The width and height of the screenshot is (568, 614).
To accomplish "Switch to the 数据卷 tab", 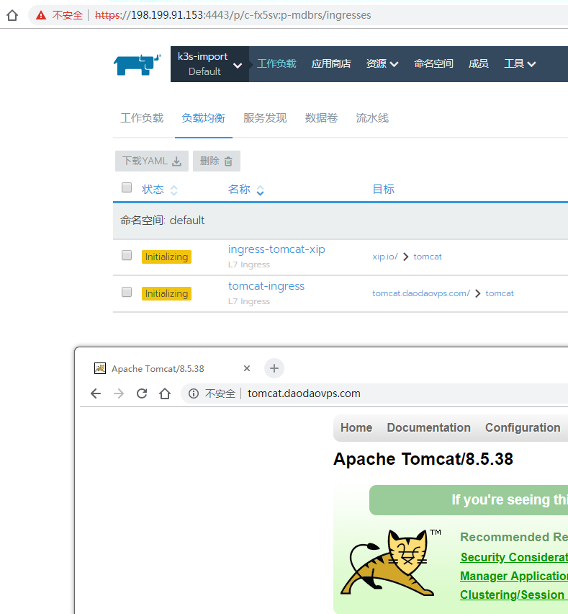I will [x=321, y=118].
